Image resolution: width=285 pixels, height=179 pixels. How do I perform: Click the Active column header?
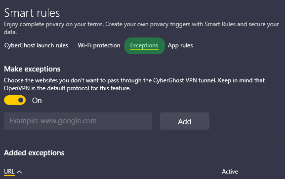click(x=230, y=172)
